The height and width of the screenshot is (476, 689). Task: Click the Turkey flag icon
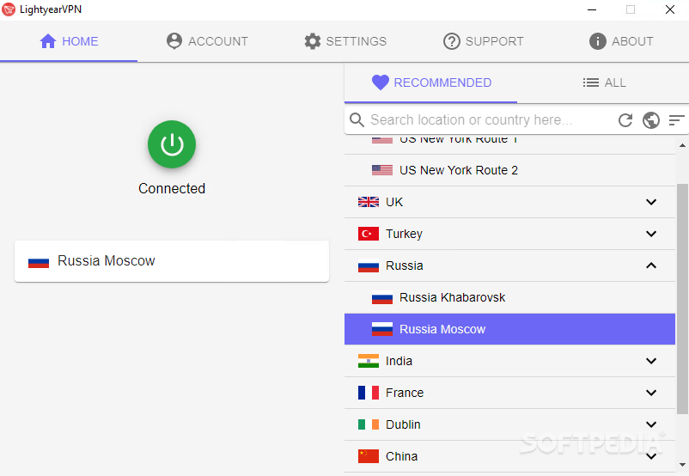pos(369,234)
